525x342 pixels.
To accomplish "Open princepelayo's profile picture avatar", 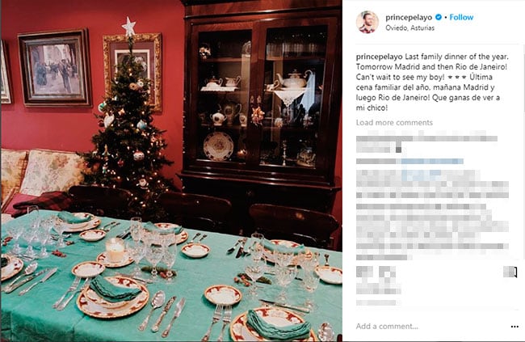I will pyautogui.click(x=367, y=22).
